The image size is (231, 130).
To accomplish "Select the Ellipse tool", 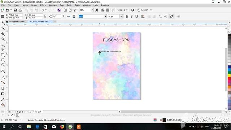I will coord(3,60).
